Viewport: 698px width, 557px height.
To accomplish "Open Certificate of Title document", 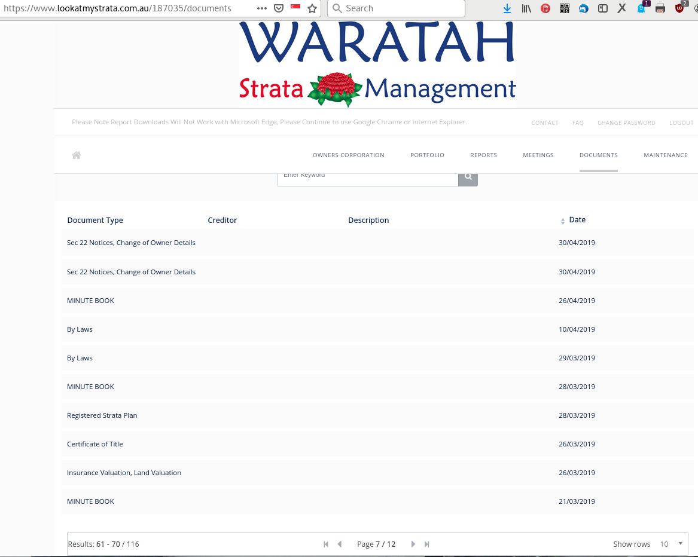I will 377,445.
